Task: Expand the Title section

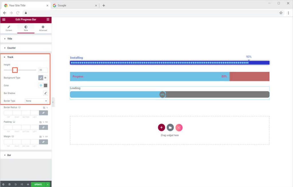Action: [x=10, y=39]
